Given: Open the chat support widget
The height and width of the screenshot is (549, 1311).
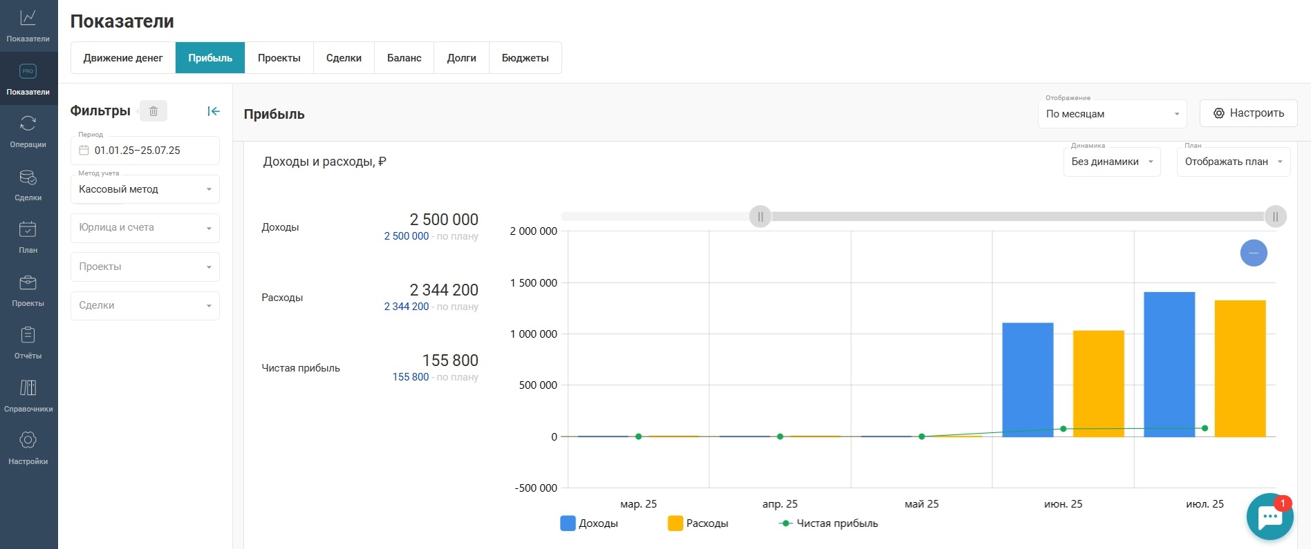Looking at the screenshot, I should (x=1270, y=517).
